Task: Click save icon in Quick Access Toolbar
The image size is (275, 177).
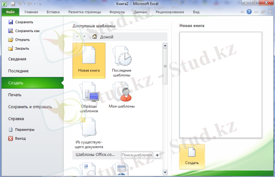Action: point(12,4)
